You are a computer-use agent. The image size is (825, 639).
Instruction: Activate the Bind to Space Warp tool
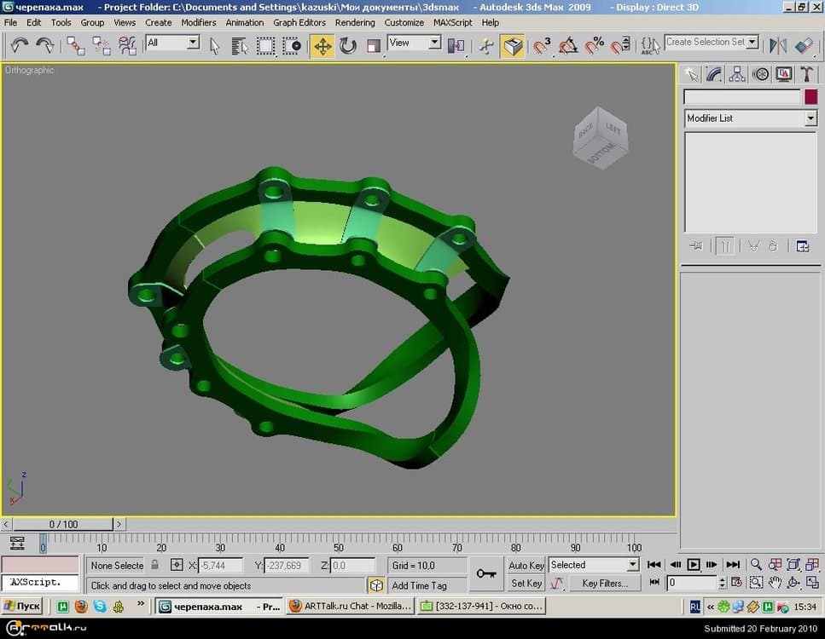coord(127,46)
